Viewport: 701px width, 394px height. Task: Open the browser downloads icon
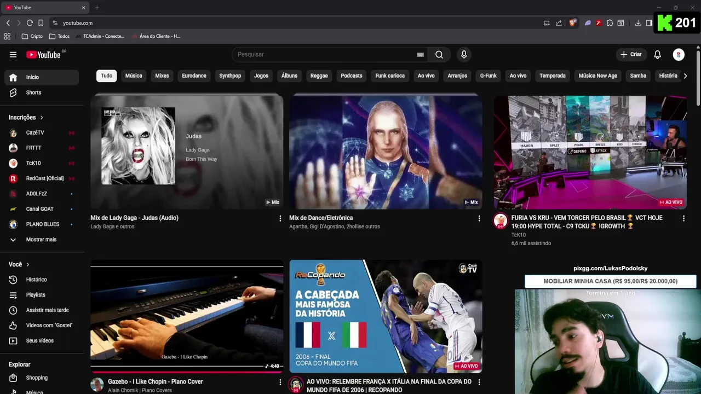(x=638, y=23)
